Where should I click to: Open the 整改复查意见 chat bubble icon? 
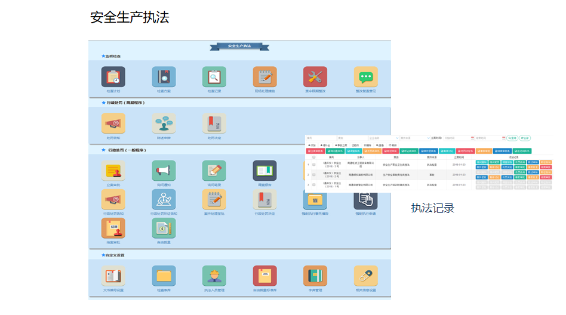365,77
